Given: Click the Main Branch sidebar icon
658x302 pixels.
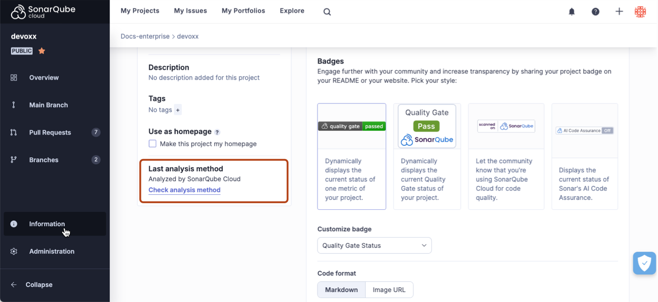Looking at the screenshot, I should pos(14,105).
